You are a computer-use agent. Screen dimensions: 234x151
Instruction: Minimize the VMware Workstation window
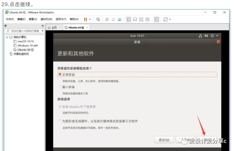click(205, 12)
